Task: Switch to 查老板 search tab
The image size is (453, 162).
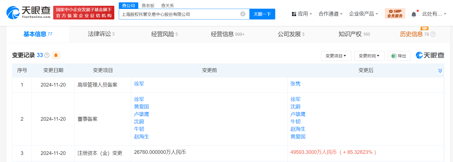Action: (148, 6)
